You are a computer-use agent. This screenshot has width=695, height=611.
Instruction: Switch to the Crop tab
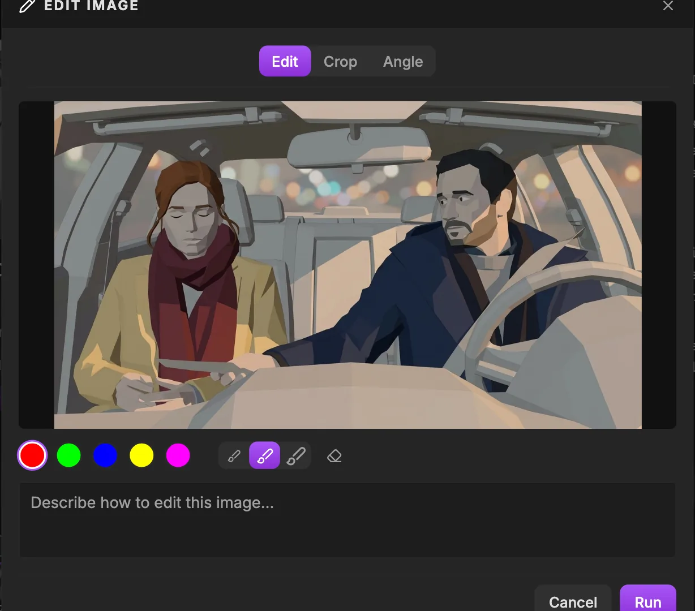click(340, 61)
